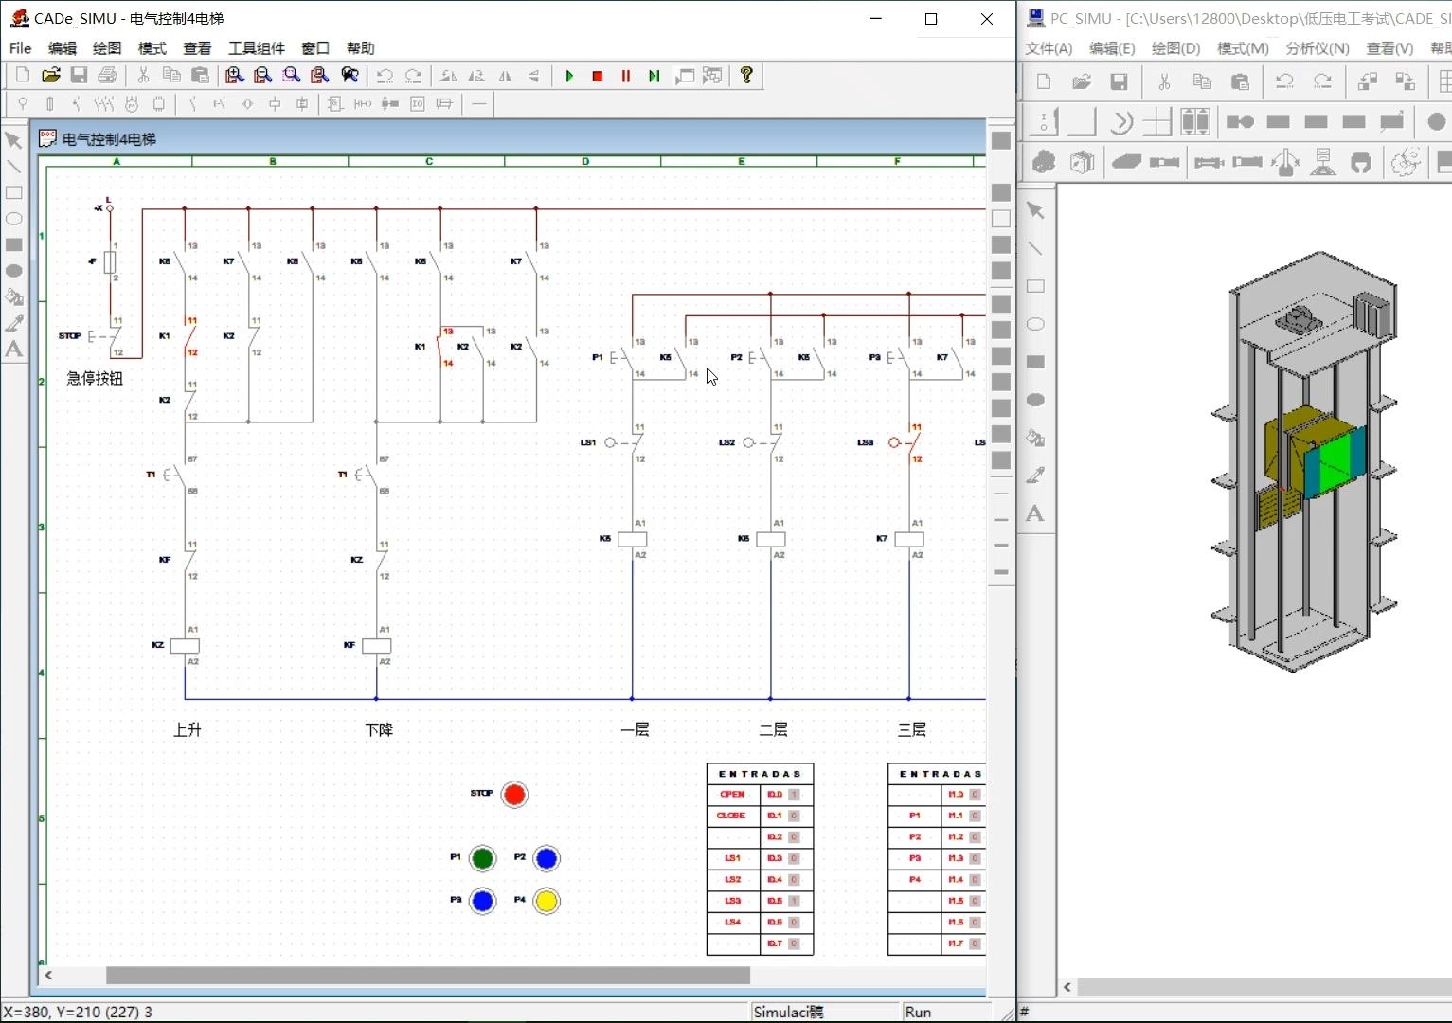Click the elevator 3D model in PC_SIMU
Image resolution: width=1452 pixels, height=1023 pixels.
pyautogui.click(x=1306, y=461)
